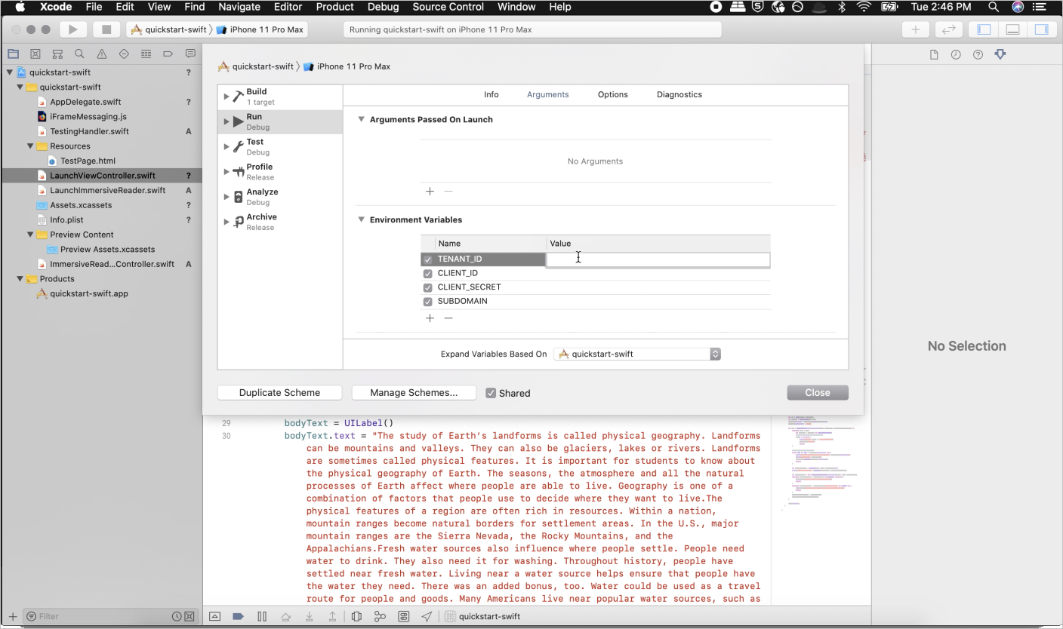Uncheck the Shared scheme checkbox
This screenshot has height=629, width=1063.
point(490,392)
